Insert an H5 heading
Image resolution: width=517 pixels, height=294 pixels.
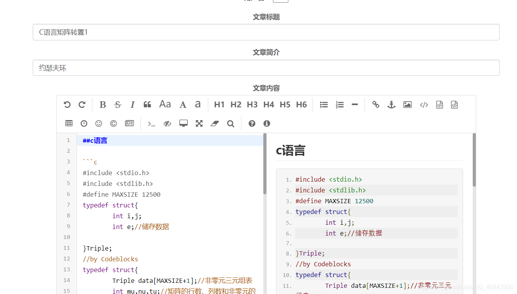pyautogui.click(x=285, y=105)
